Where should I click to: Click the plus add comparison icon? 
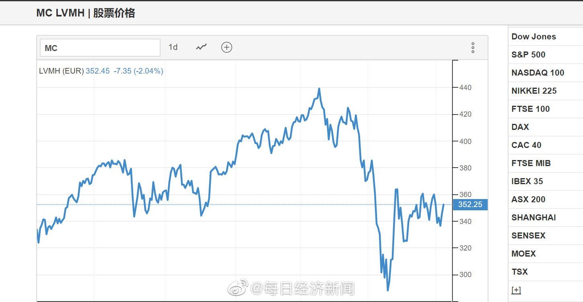(227, 47)
